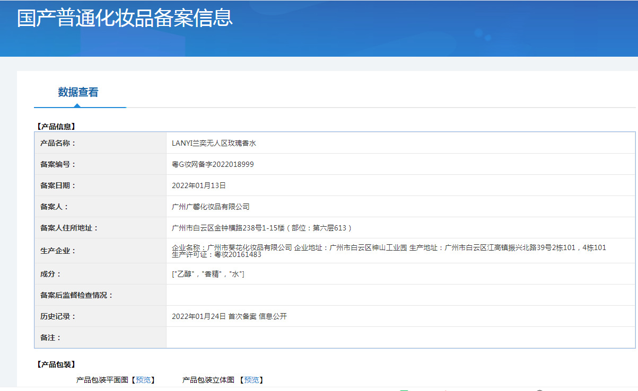Click the 【产品信息】 section heading
638x391 pixels.
click(56, 126)
